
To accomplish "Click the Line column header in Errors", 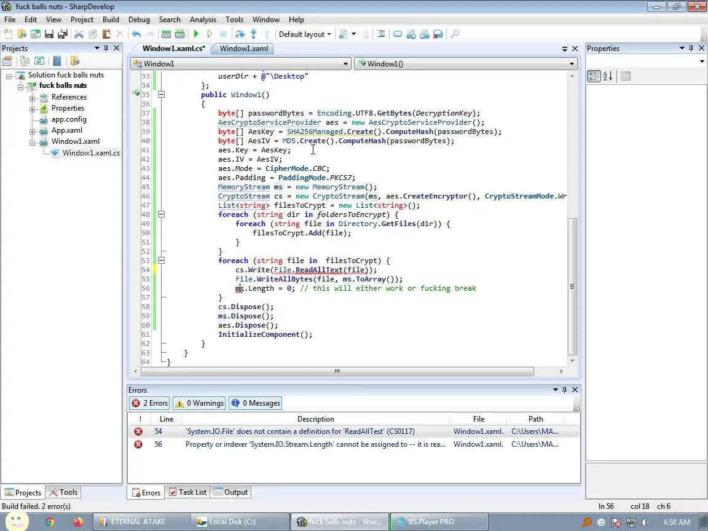I will click(x=166, y=419).
